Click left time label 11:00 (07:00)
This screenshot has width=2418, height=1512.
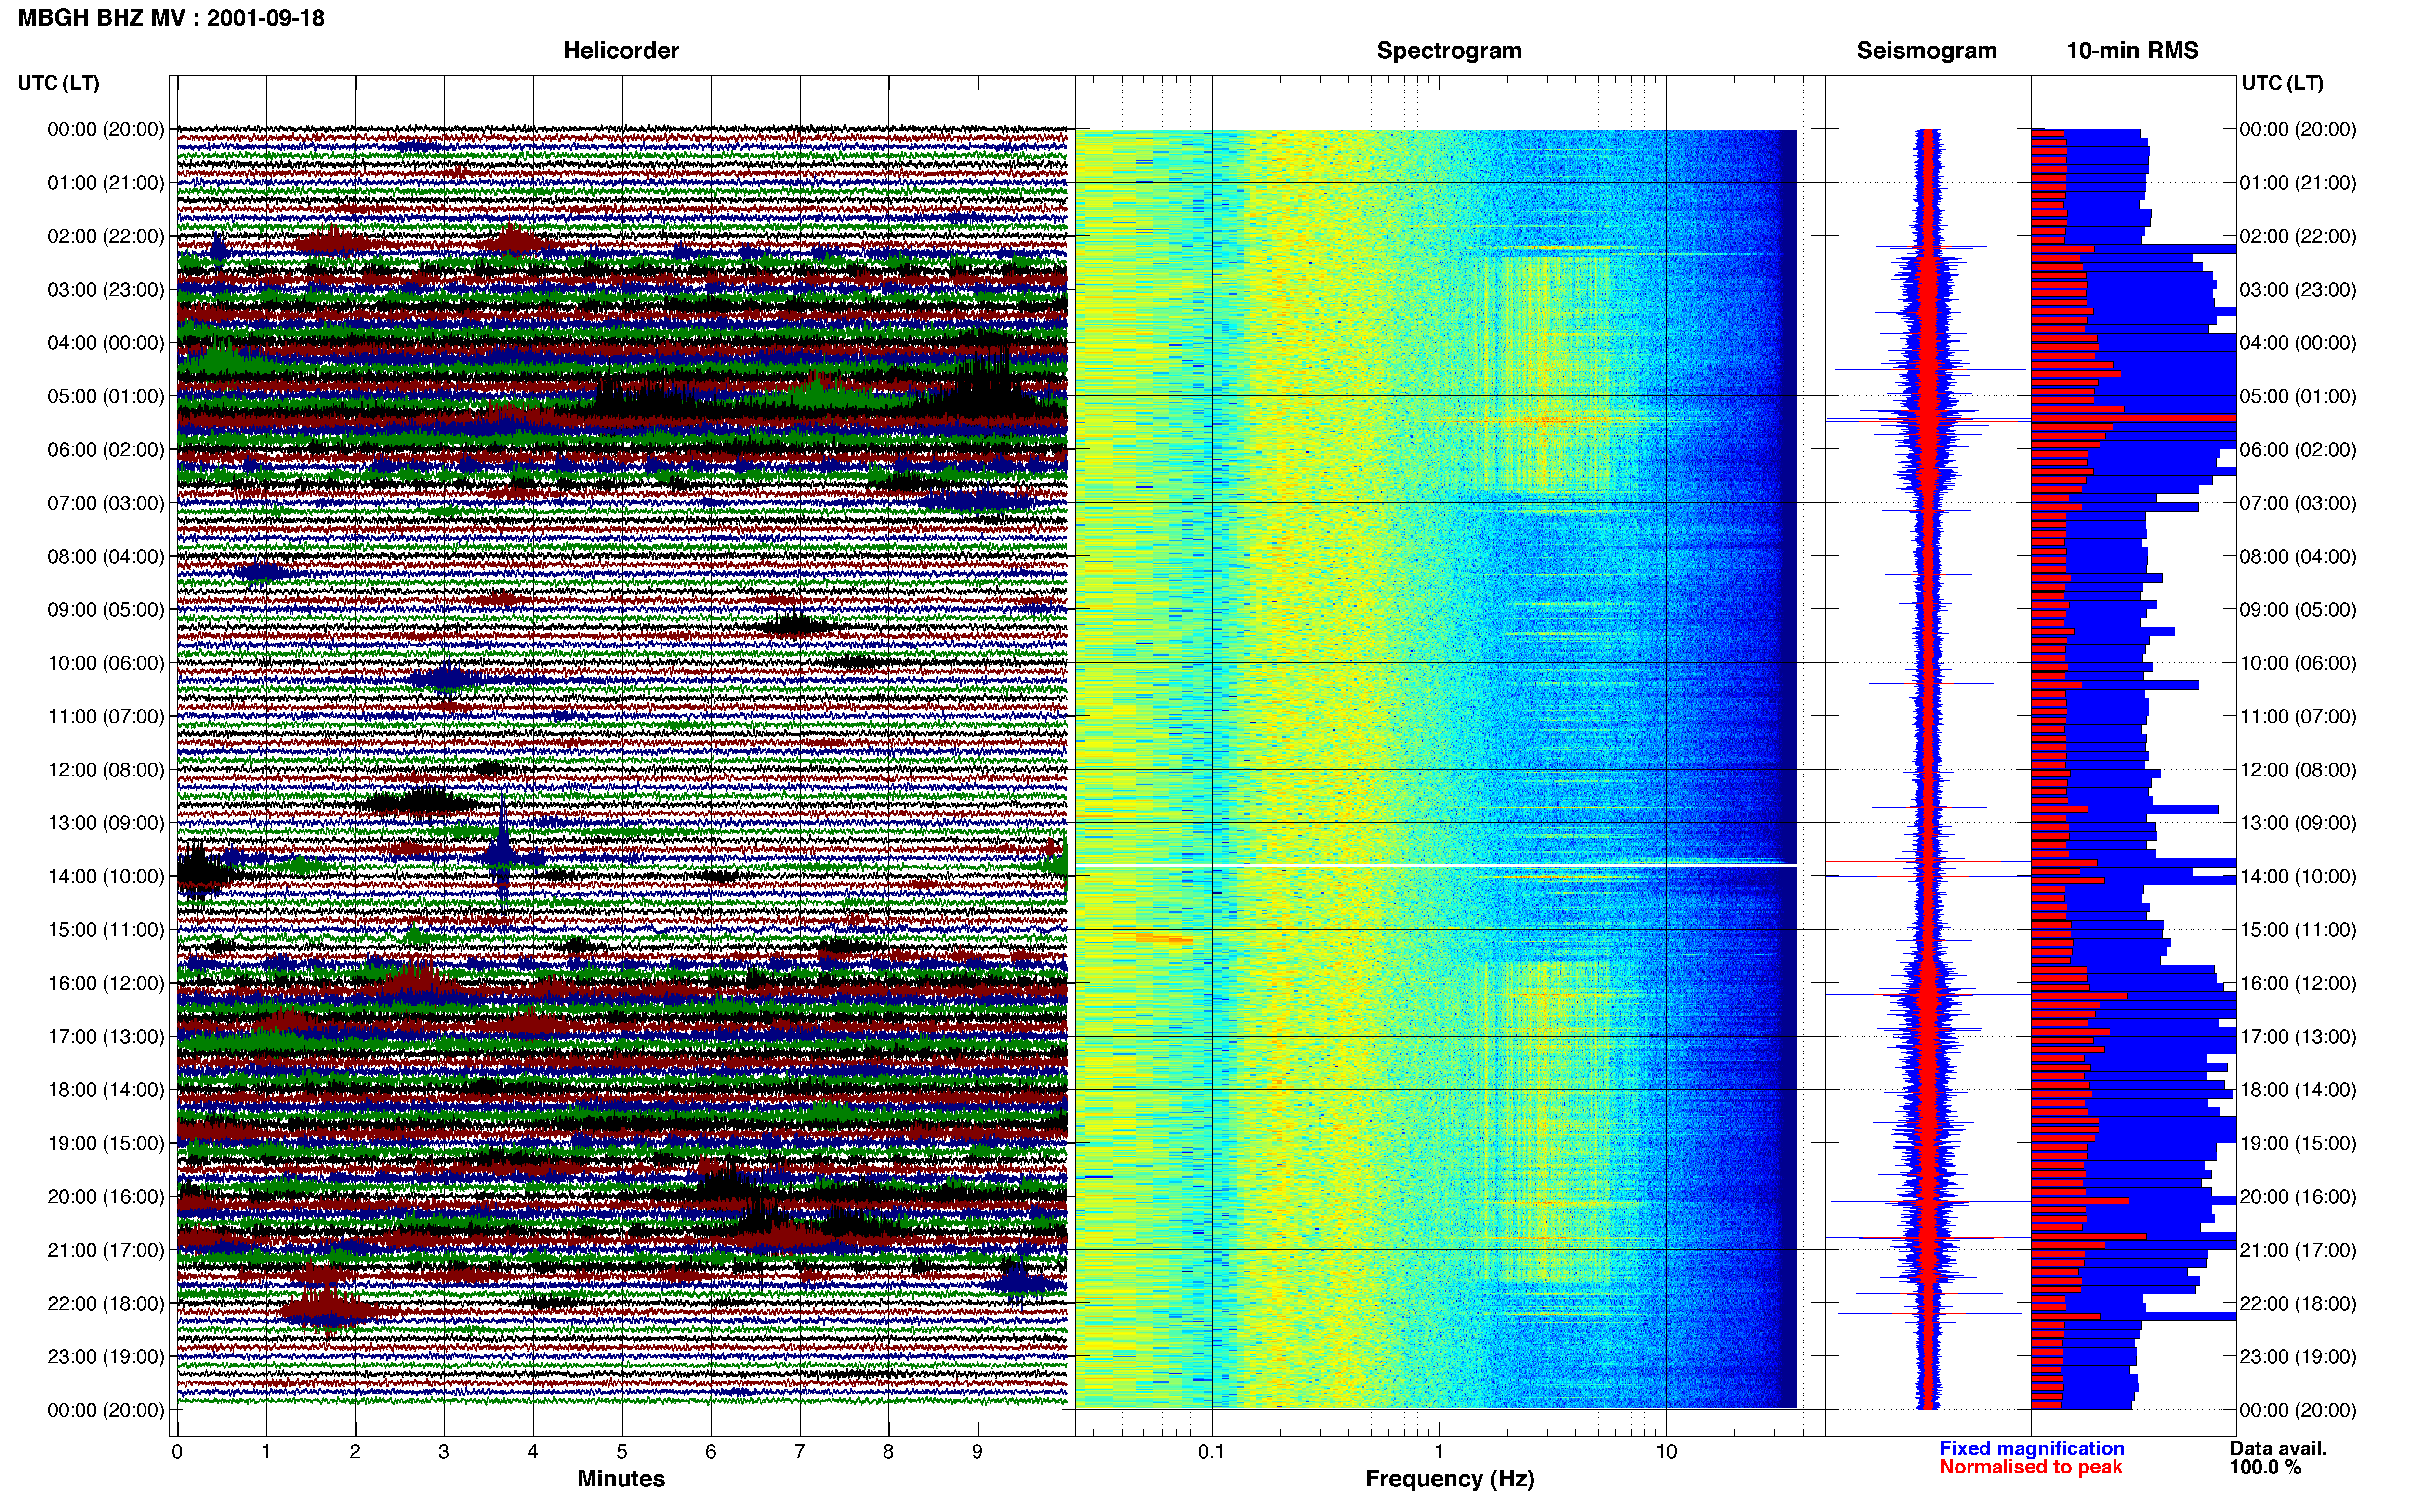pos(106,717)
